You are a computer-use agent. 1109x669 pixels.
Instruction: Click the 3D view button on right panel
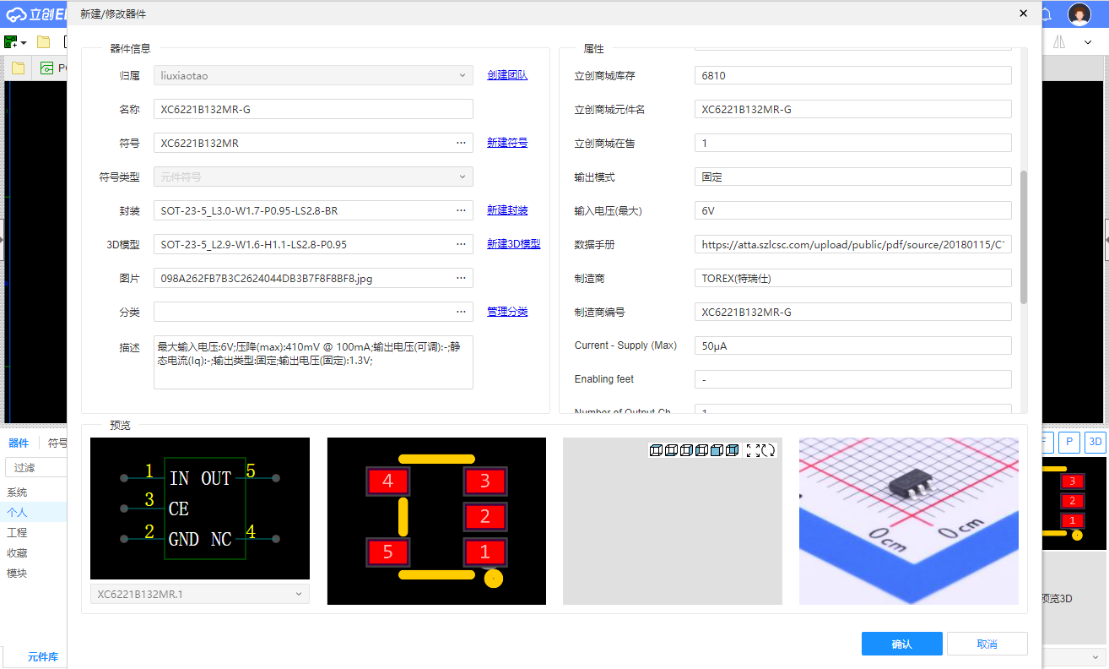1095,442
